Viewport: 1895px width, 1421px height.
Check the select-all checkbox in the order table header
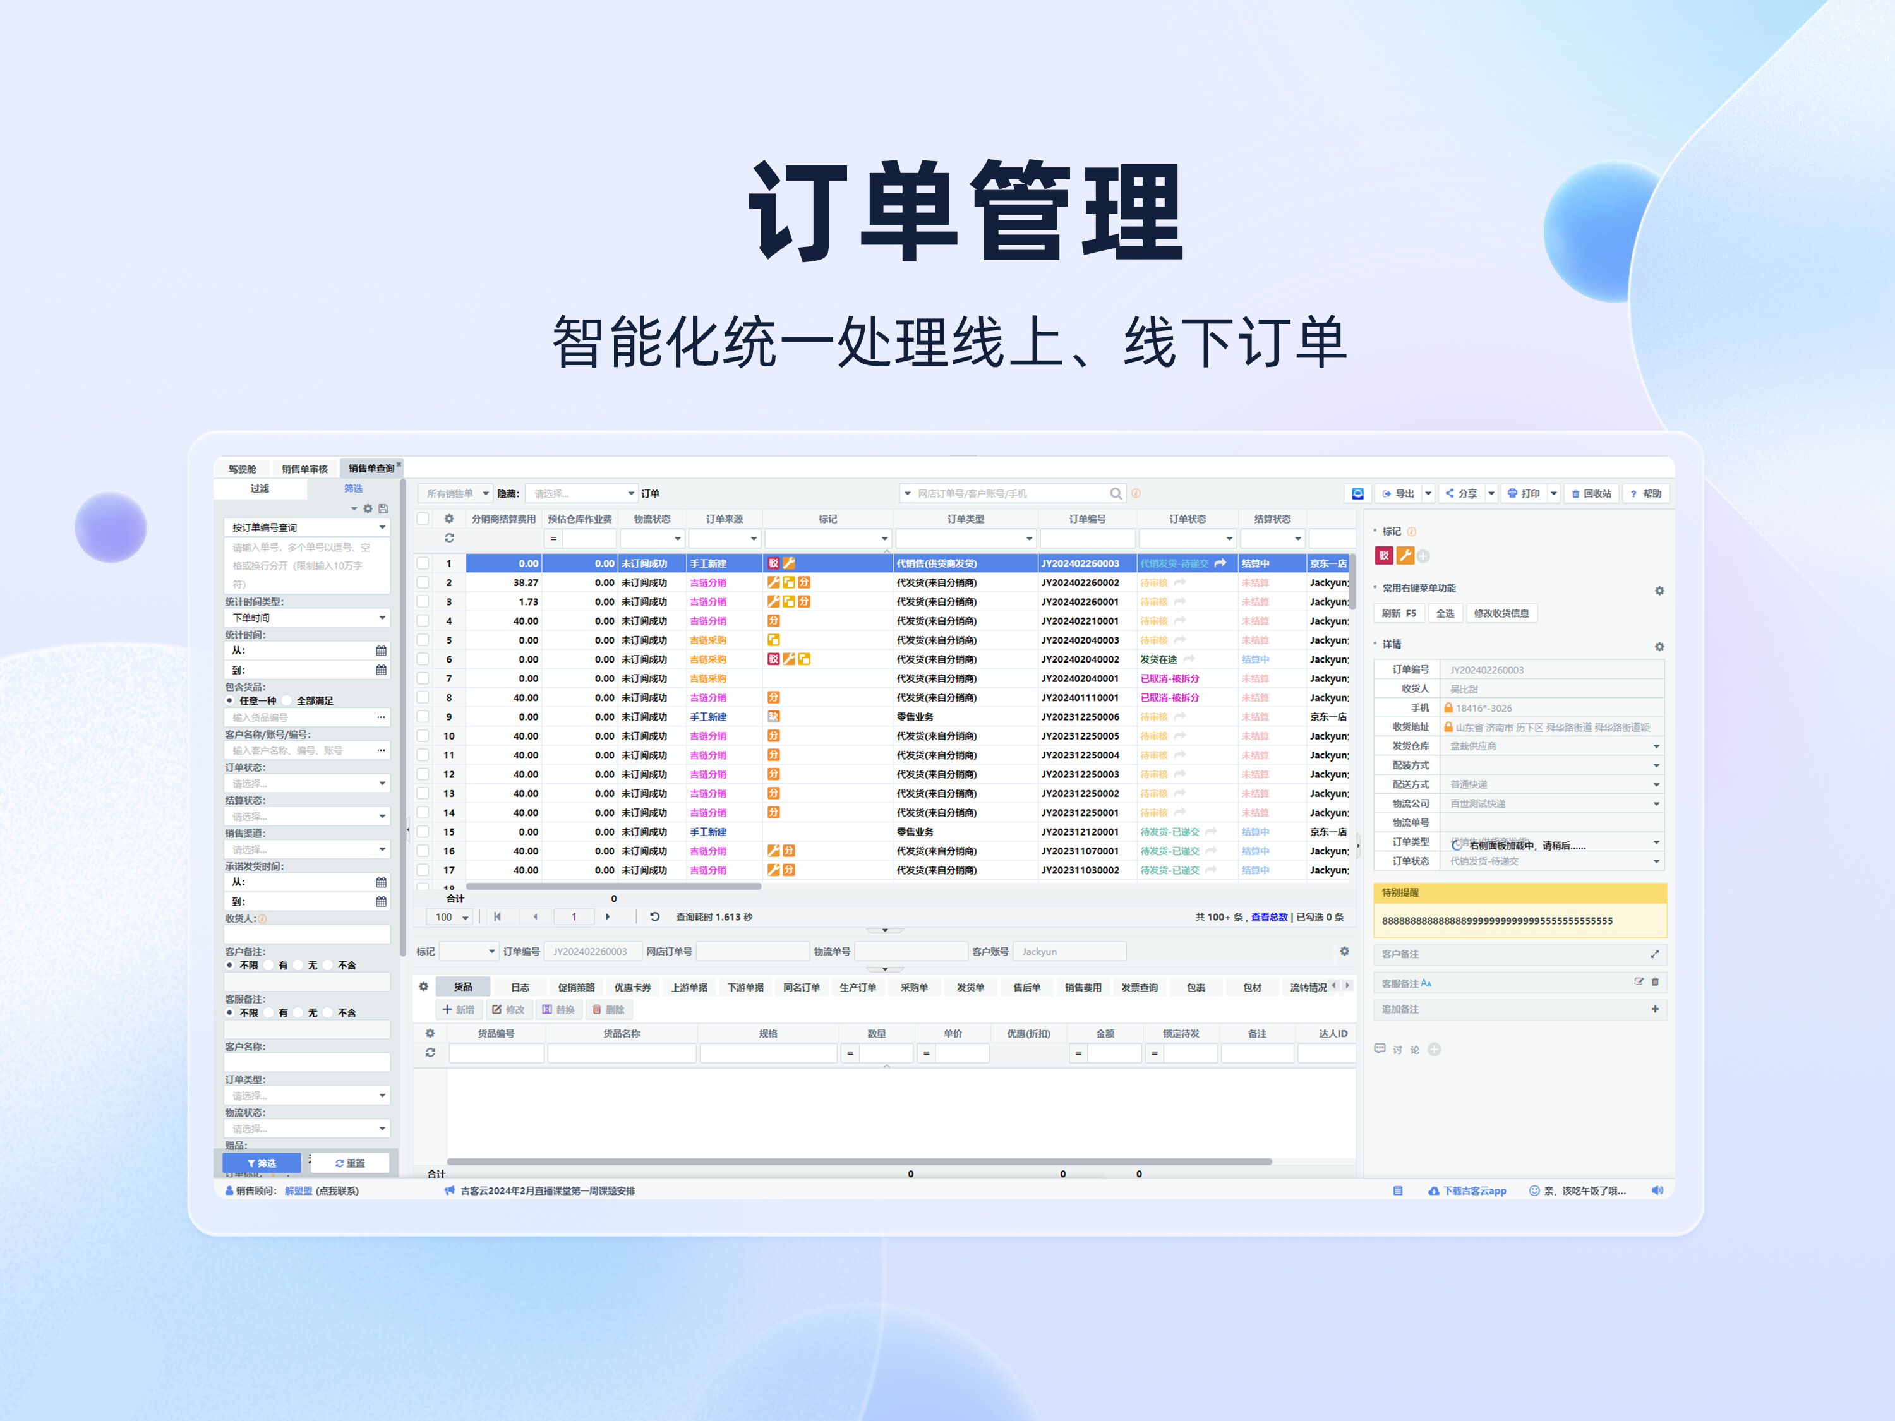coord(423,519)
